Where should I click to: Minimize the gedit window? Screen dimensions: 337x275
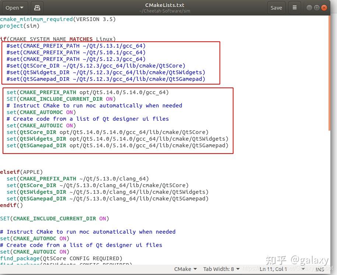[x=309, y=8]
